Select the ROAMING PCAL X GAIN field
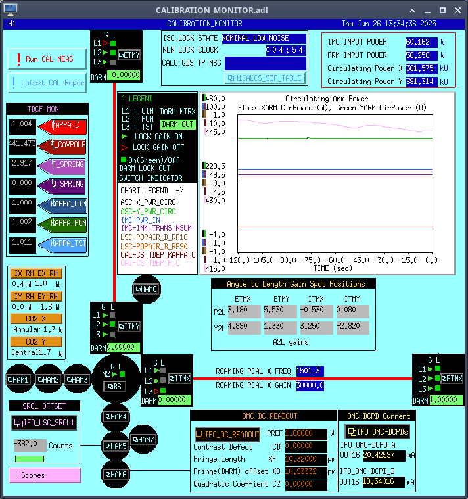 pyautogui.click(x=310, y=385)
